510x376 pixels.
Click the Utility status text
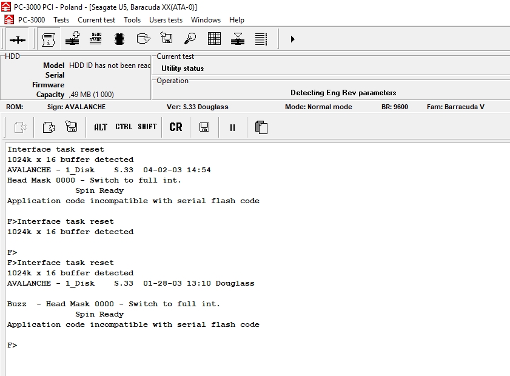coord(183,69)
